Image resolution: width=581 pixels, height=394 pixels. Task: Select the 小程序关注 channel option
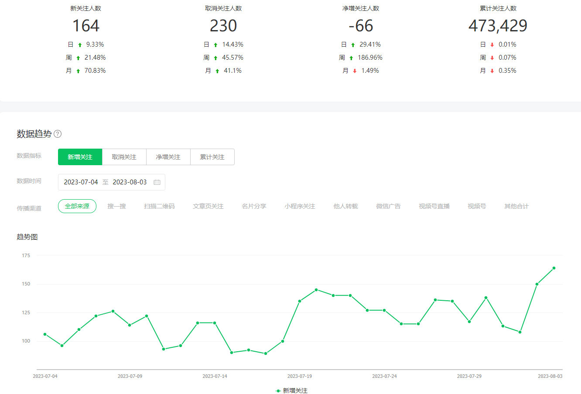300,206
